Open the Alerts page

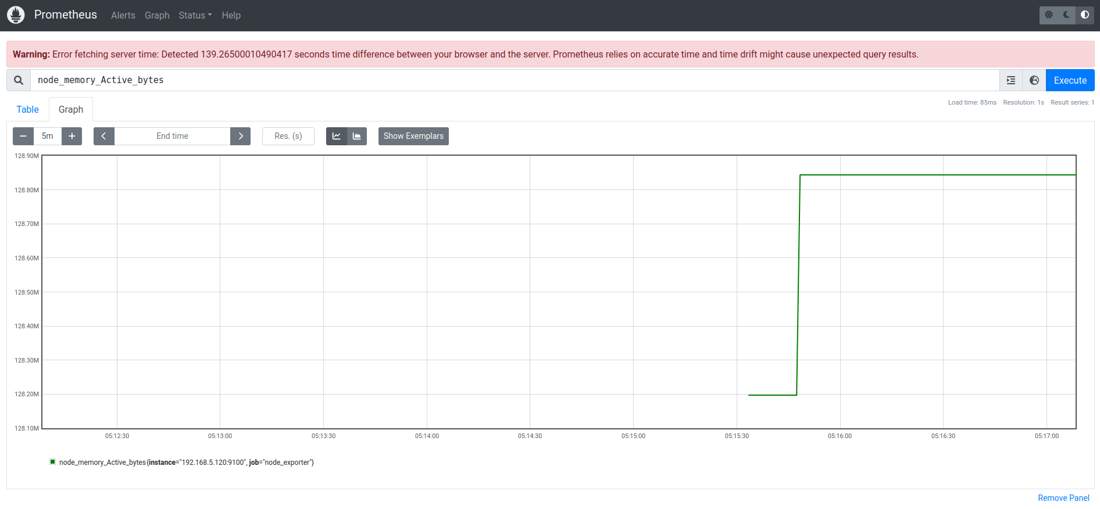pos(123,15)
